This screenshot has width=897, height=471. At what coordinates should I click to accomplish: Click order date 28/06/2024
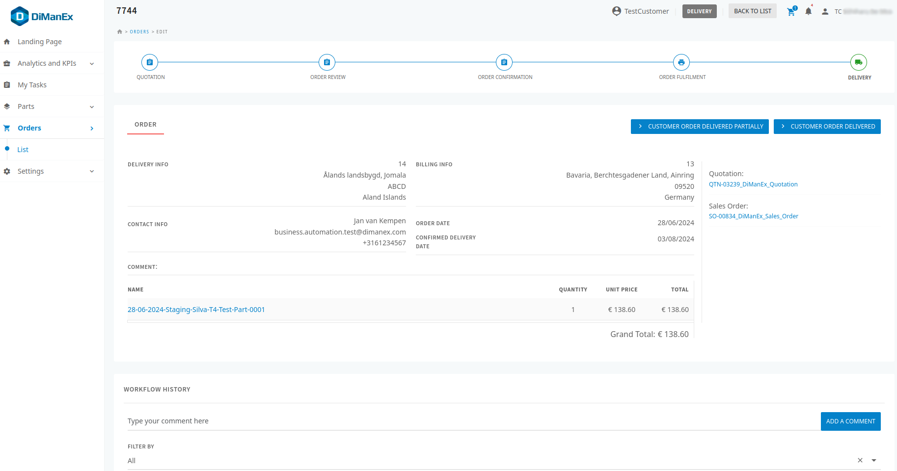[676, 223]
